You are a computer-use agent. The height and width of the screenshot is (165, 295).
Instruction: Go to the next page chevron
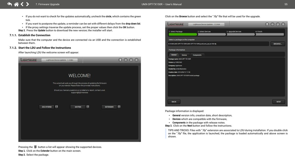(27, 4)
